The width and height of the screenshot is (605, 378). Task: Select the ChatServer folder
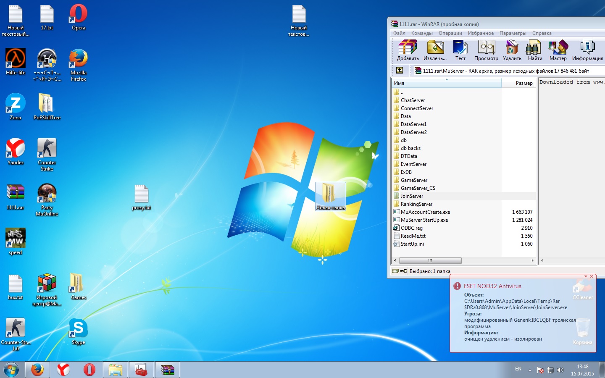pyautogui.click(x=413, y=100)
